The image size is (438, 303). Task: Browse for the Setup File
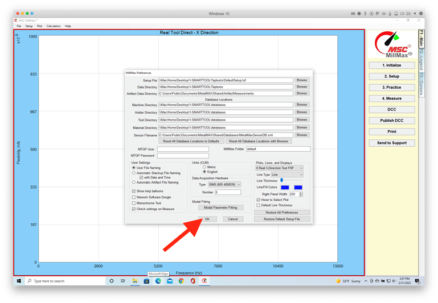pyautogui.click(x=302, y=80)
